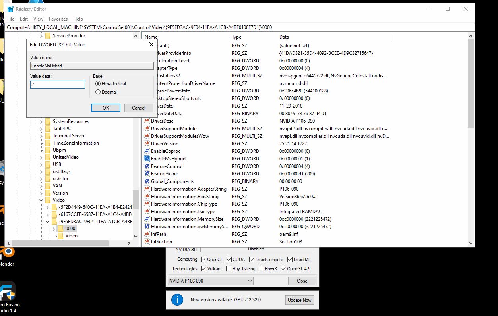This screenshot has height=316, width=498.
Task: Toggle the CUDA checkbox in GPU-Z
Action: 229,260
